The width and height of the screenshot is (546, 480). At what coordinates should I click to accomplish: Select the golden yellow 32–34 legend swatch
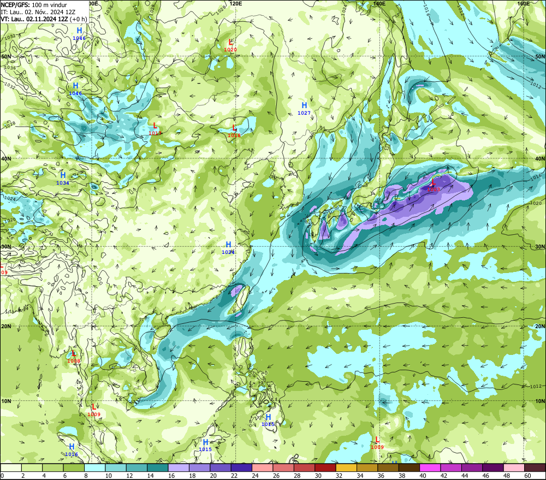pyautogui.click(x=346, y=467)
